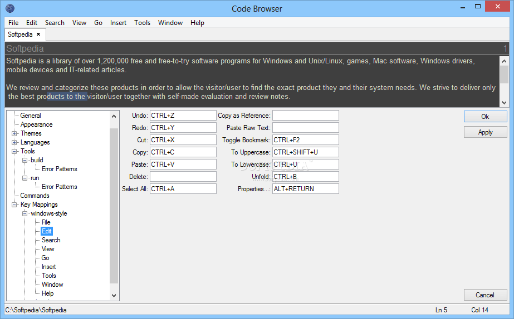
Task: Select Go under windows-style key mappings
Action: pos(45,258)
